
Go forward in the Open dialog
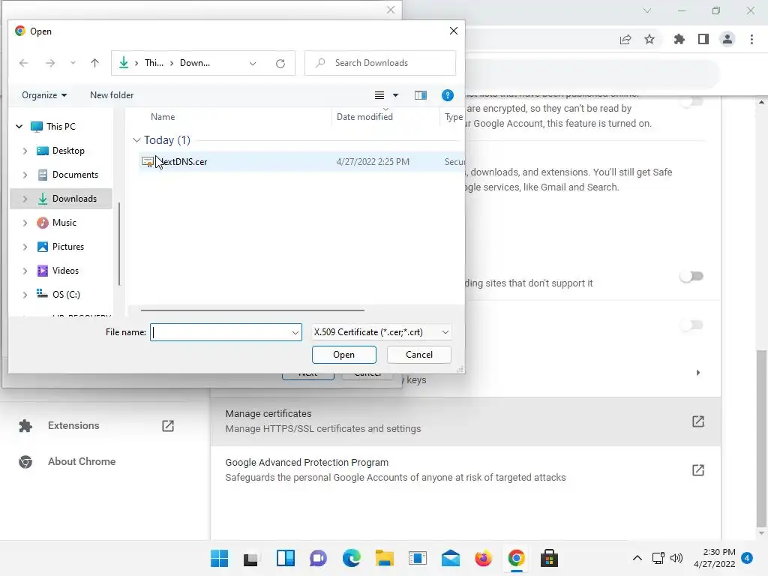tap(50, 63)
